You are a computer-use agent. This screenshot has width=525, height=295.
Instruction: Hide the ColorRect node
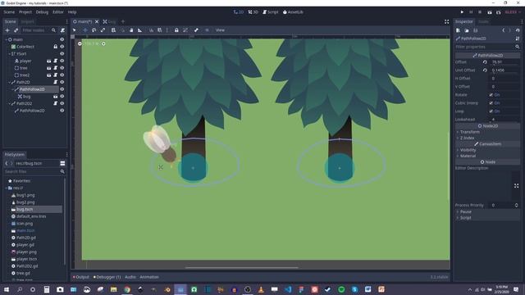coord(62,47)
